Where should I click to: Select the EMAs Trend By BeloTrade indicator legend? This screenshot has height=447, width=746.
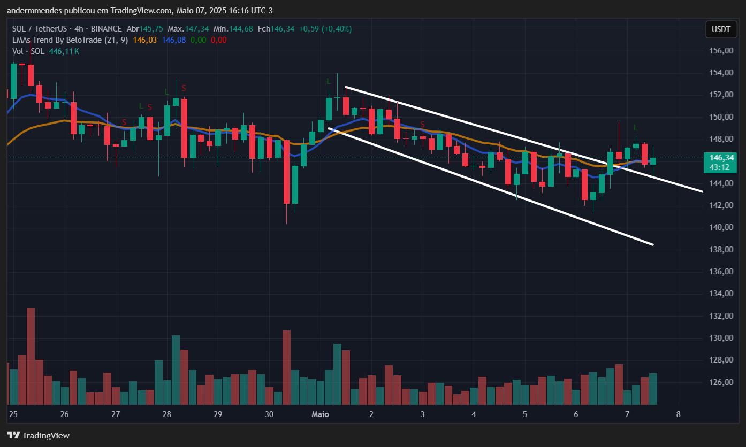[x=70, y=40]
